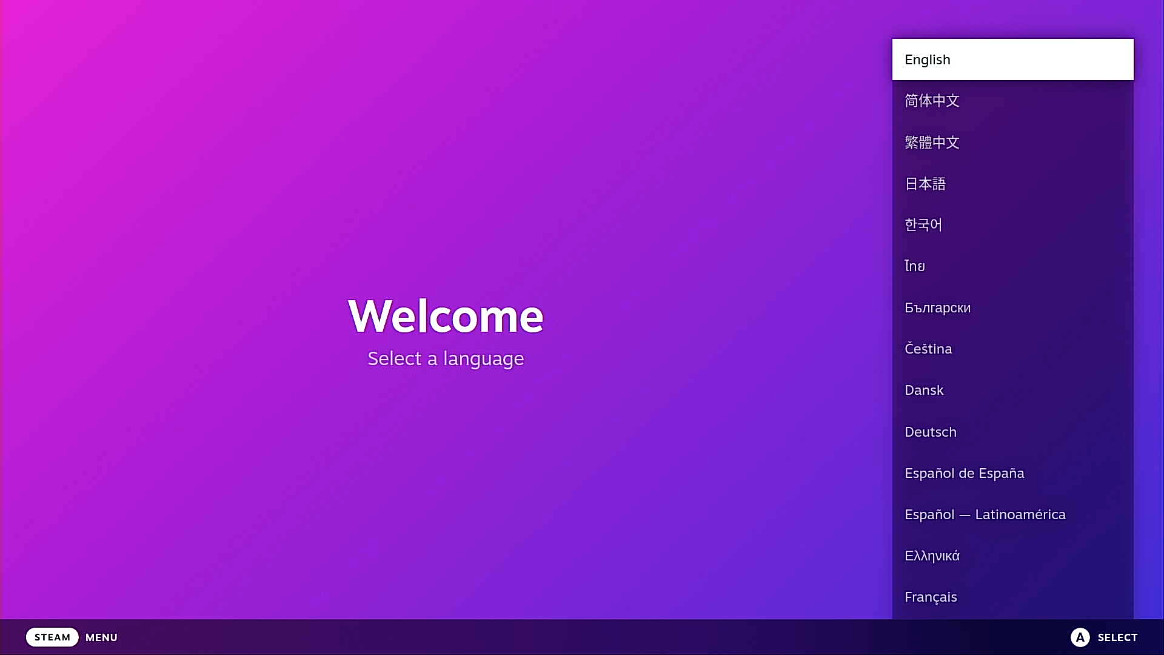Select Français from language list
Viewport: 1164px width, 655px height.
pos(931,597)
